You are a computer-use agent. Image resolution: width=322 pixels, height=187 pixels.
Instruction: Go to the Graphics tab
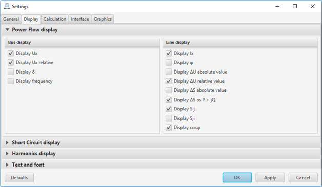click(x=103, y=19)
